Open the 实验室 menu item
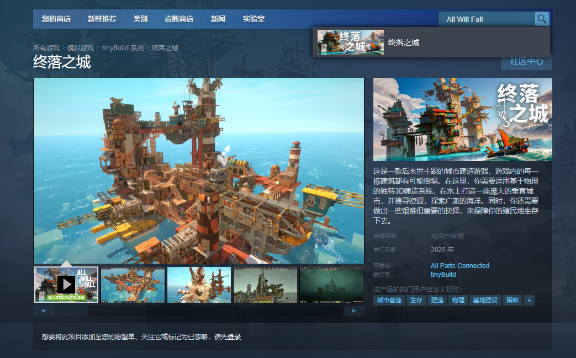The image size is (576, 358). click(253, 18)
